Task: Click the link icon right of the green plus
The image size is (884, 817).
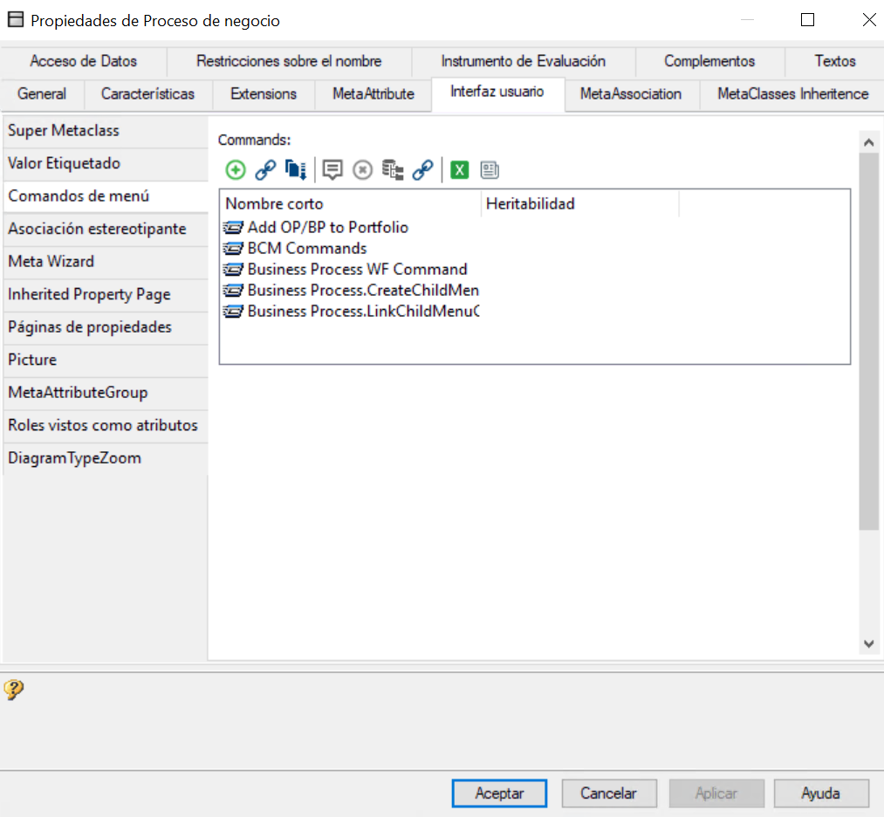Action: pyautogui.click(x=265, y=169)
